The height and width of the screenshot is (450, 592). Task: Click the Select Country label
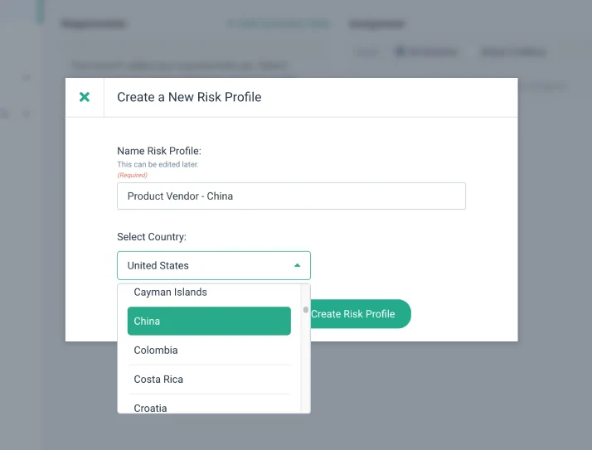(152, 237)
